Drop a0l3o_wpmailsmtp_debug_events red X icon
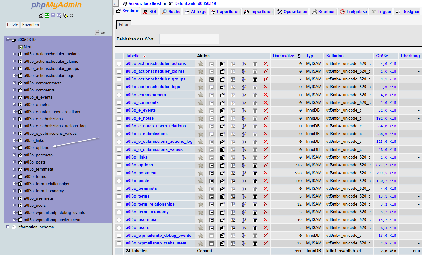Viewport: 422px width, 255px height. (x=265, y=236)
